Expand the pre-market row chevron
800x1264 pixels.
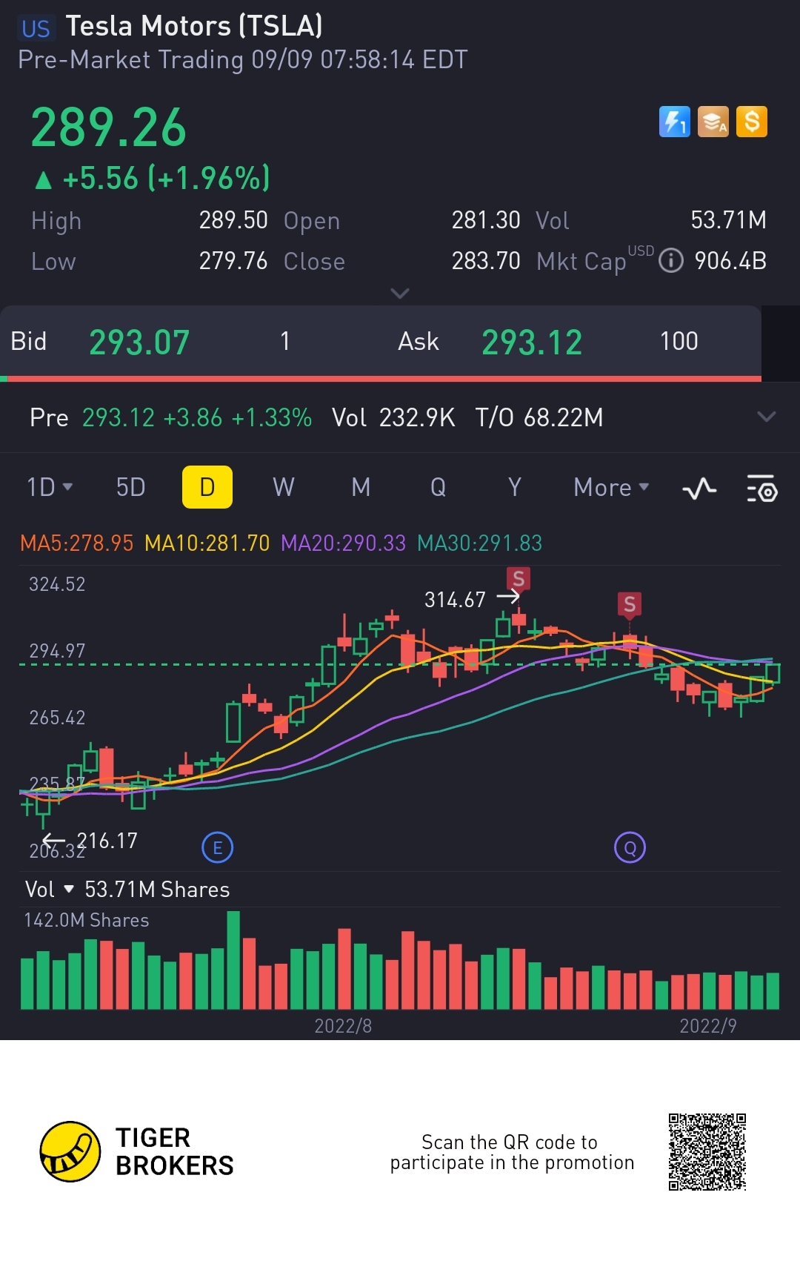(x=767, y=417)
